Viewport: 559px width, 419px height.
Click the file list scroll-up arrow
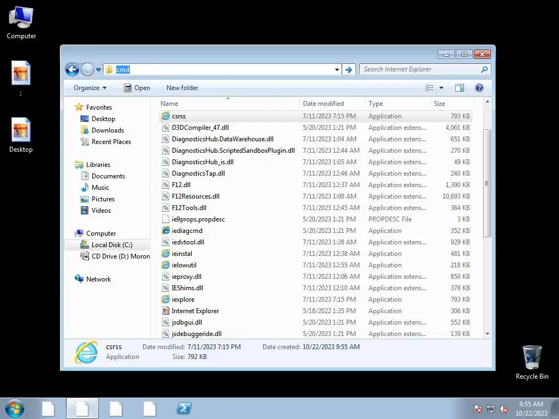(x=487, y=103)
